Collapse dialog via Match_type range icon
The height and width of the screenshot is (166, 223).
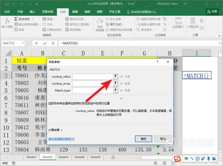[x=116, y=90]
